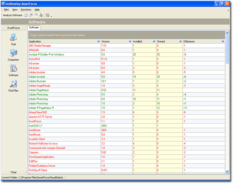Screen dimensions: 234x184
Task: Click the gray print toolbar icon
Action: (41, 15)
